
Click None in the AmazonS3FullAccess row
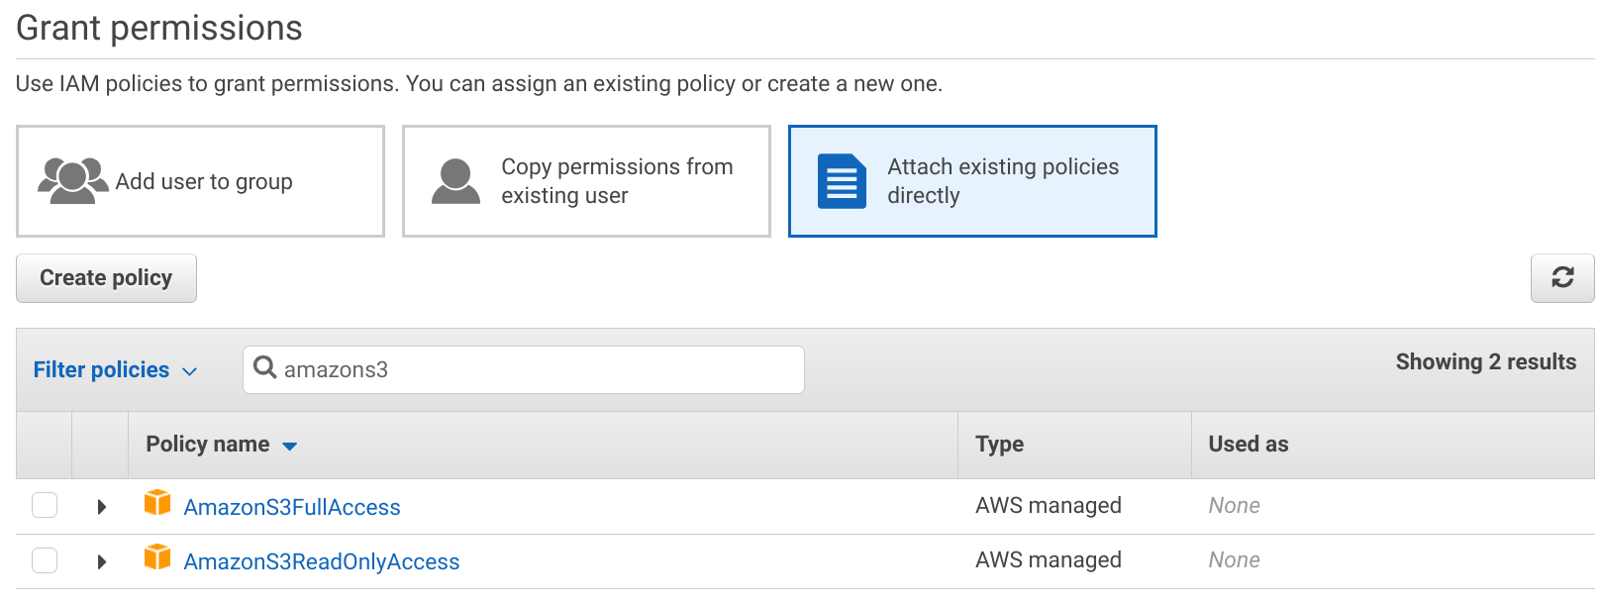click(x=1234, y=505)
